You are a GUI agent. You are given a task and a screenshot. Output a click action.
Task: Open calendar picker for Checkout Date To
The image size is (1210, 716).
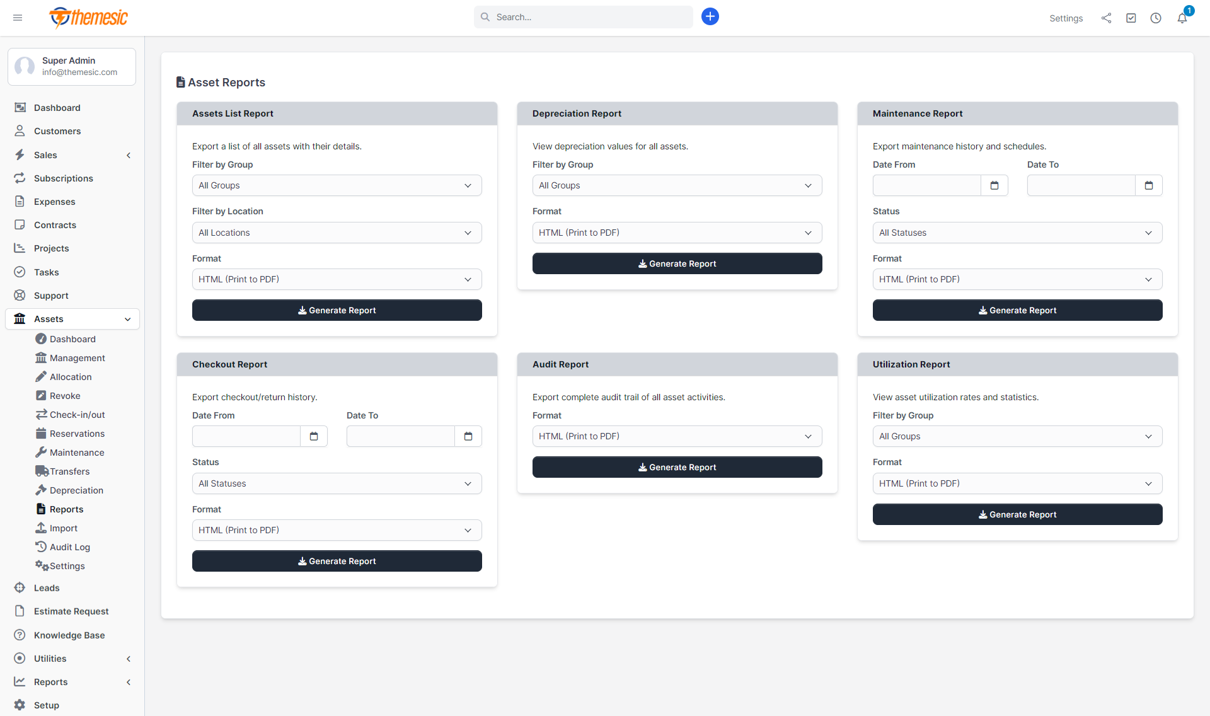(x=468, y=436)
